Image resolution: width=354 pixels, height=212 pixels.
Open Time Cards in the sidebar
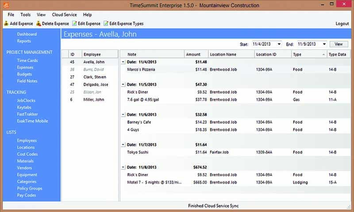pyautogui.click(x=27, y=61)
